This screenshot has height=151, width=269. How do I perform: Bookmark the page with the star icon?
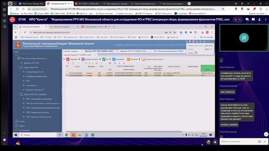tap(175, 32)
